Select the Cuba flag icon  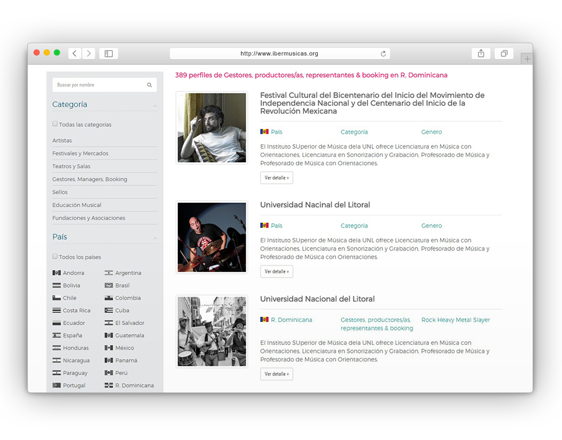coord(108,310)
